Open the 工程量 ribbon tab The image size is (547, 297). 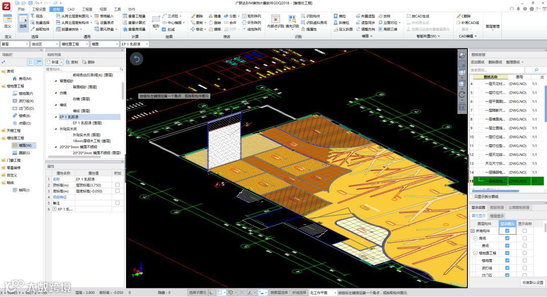[x=87, y=9]
